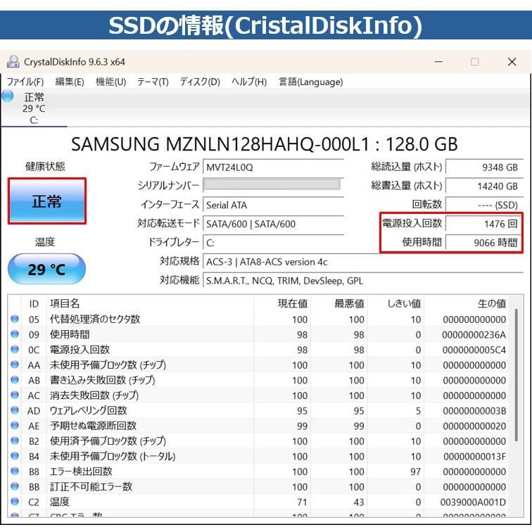Select the 未使用予備ブロック数 (トータル) row

click(258, 456)
